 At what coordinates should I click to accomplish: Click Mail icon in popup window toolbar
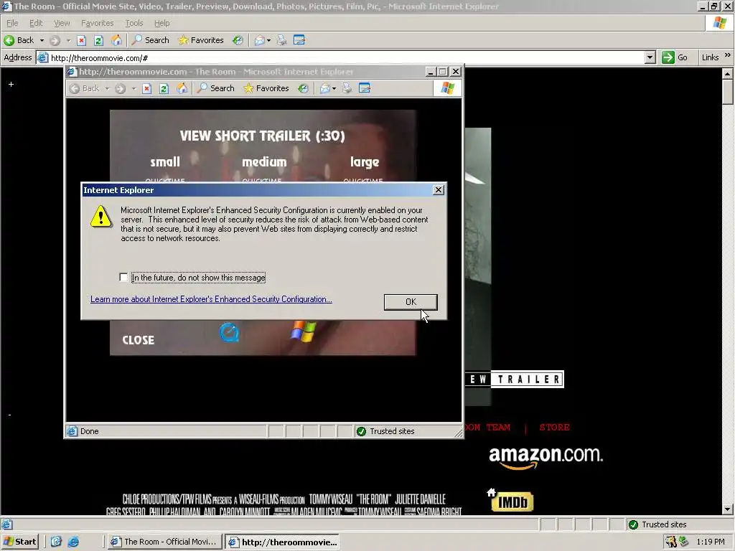pos(325,88)
